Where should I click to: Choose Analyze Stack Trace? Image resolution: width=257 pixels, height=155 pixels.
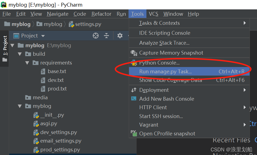(x=189, y=43)
